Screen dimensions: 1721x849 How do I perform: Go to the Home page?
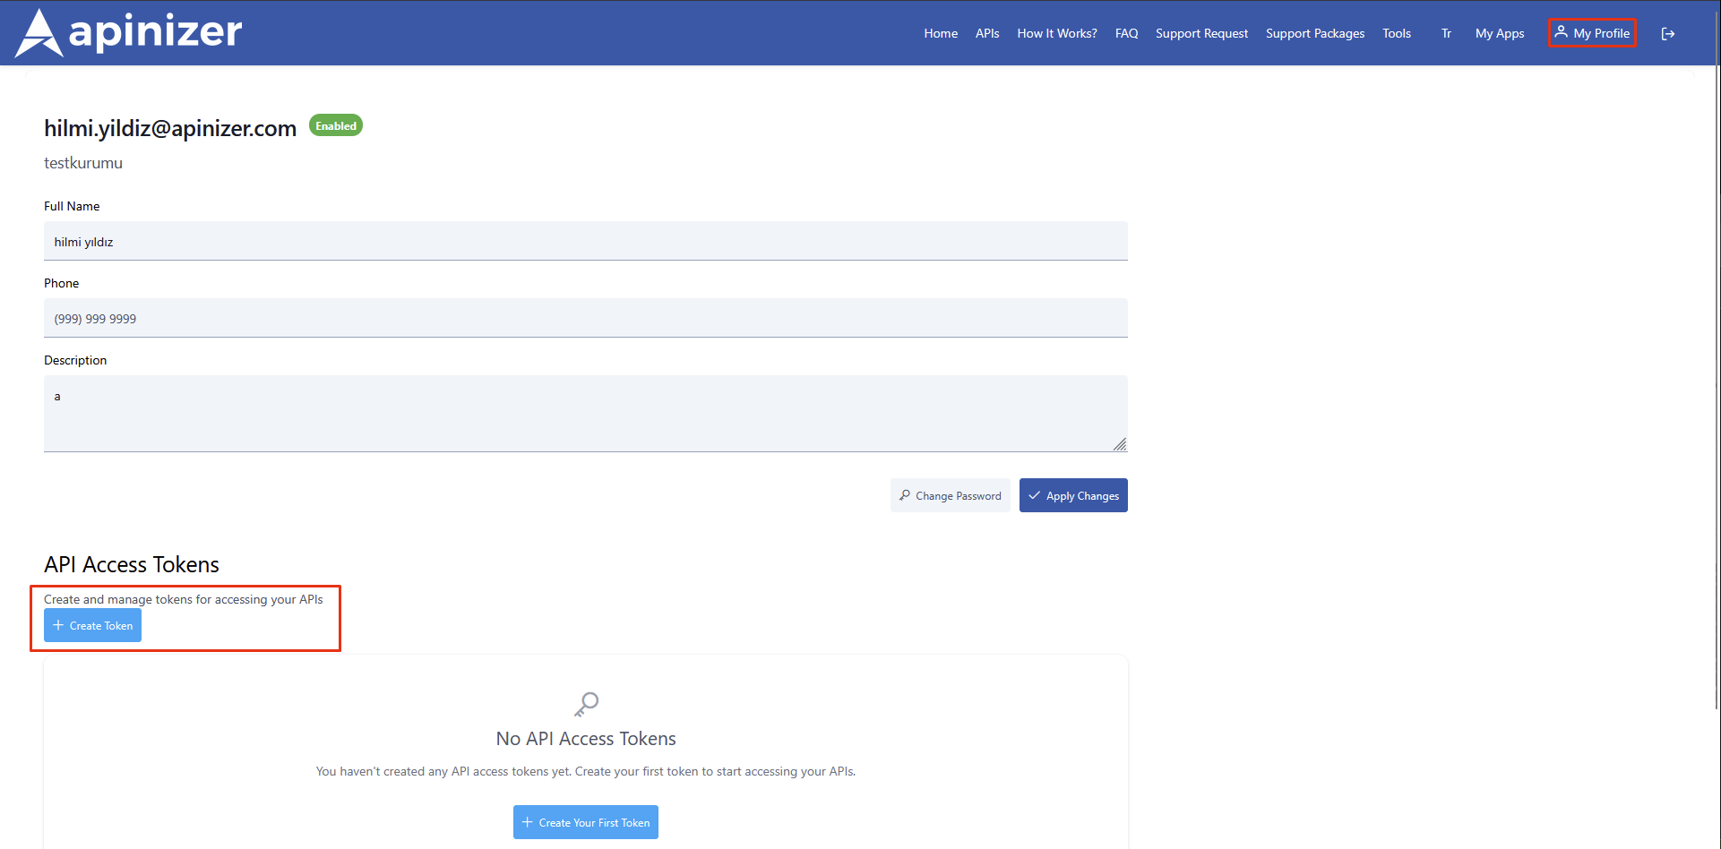941,33
